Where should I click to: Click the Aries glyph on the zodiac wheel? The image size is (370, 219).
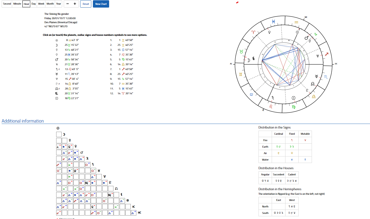click(x=253, y=32)
